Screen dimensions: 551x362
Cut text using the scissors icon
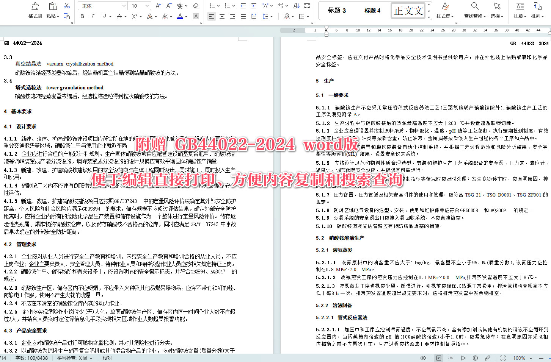click(67, 6)
